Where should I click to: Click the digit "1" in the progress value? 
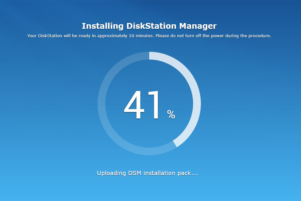coord(154,105)
